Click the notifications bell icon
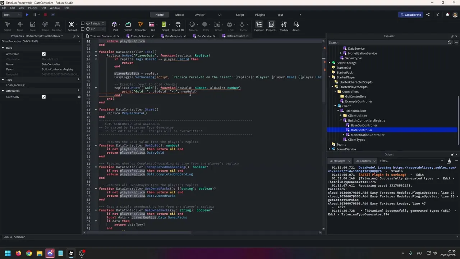 447,15
